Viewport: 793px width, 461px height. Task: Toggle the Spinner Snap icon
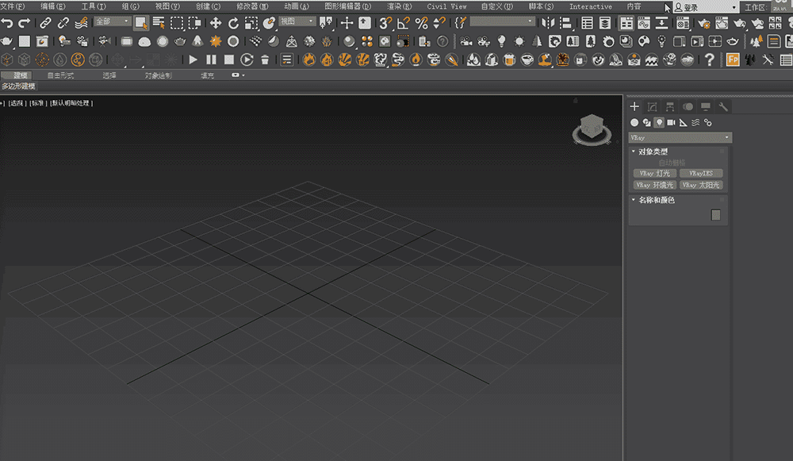[x=439, y=23]
